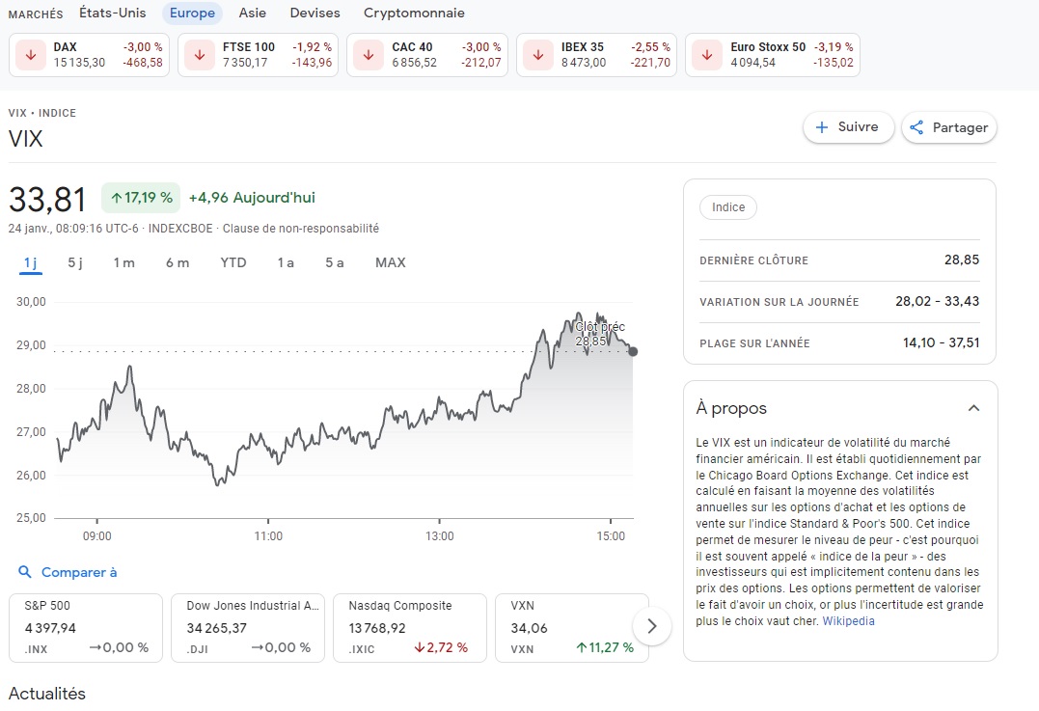Open the Wikipedia link
The image size is (1039, 711).
[849, 621]
